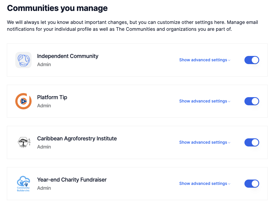
Task: Show advanced settings for Platform Tip
Action: point(204,101)
